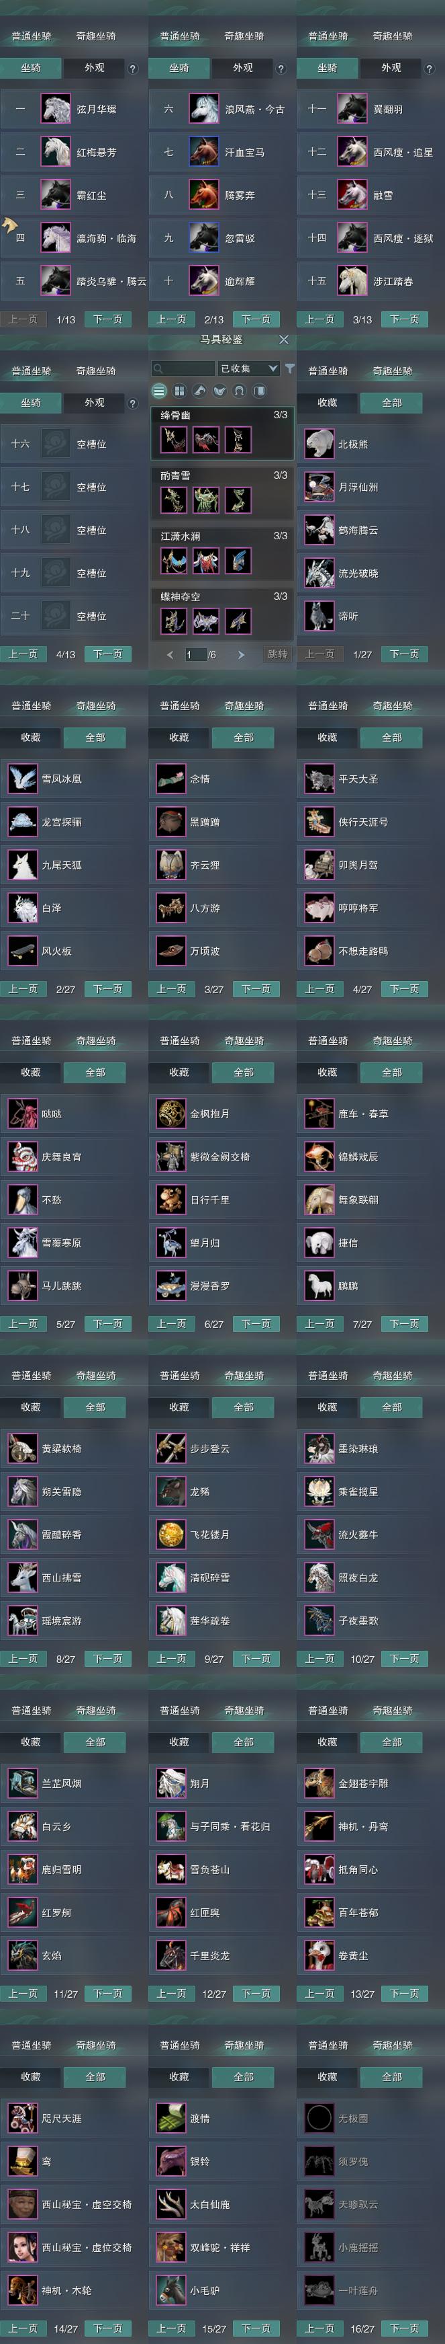Switch 马具秘鉴 to list view

point(159,391)
